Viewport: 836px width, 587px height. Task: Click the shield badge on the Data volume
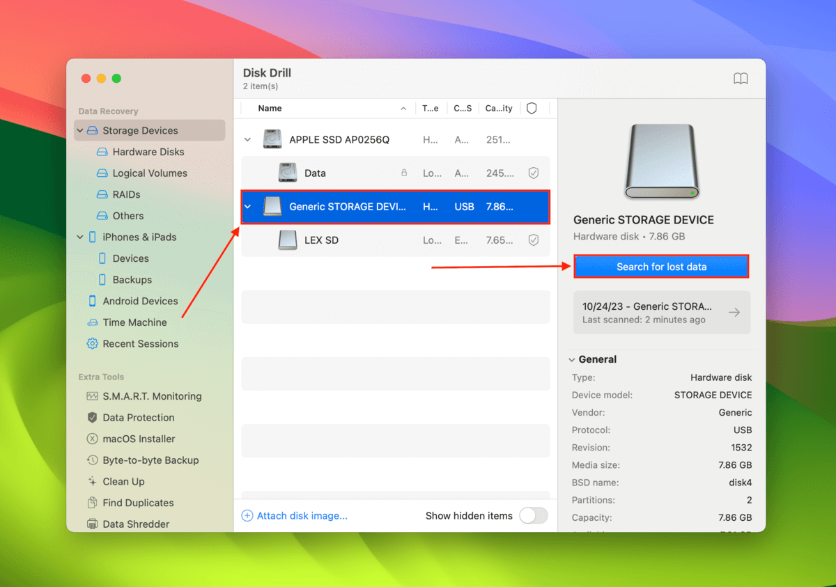534,173
